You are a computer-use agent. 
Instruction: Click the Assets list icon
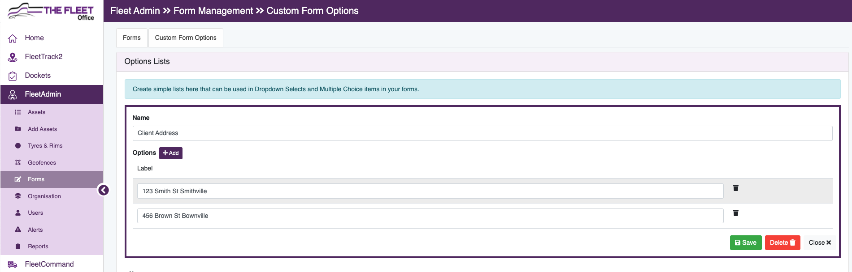coord(18,112)
